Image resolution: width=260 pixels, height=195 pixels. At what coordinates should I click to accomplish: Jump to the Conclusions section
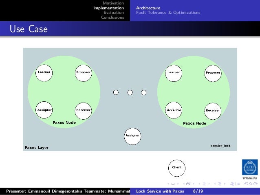tap(112, 18)
